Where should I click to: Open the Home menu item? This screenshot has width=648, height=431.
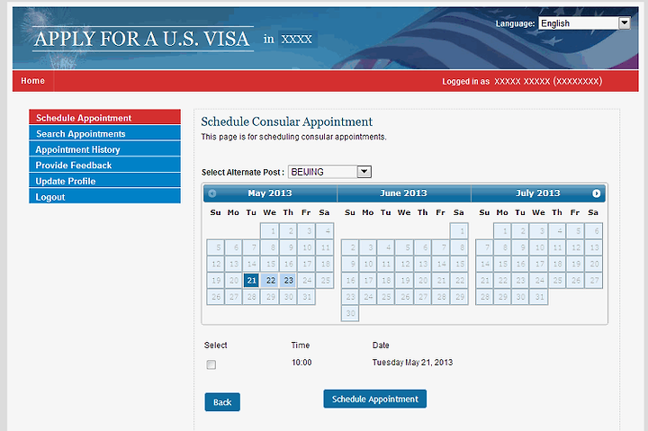(x=33, y=81)
